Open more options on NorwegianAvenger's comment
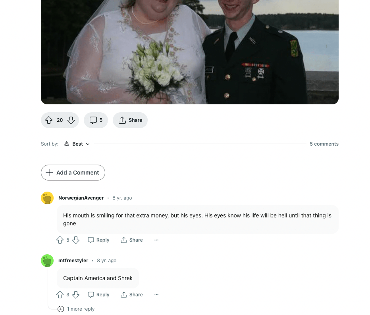370x315 pixels. pyautogui.click(x=156, y=240)
